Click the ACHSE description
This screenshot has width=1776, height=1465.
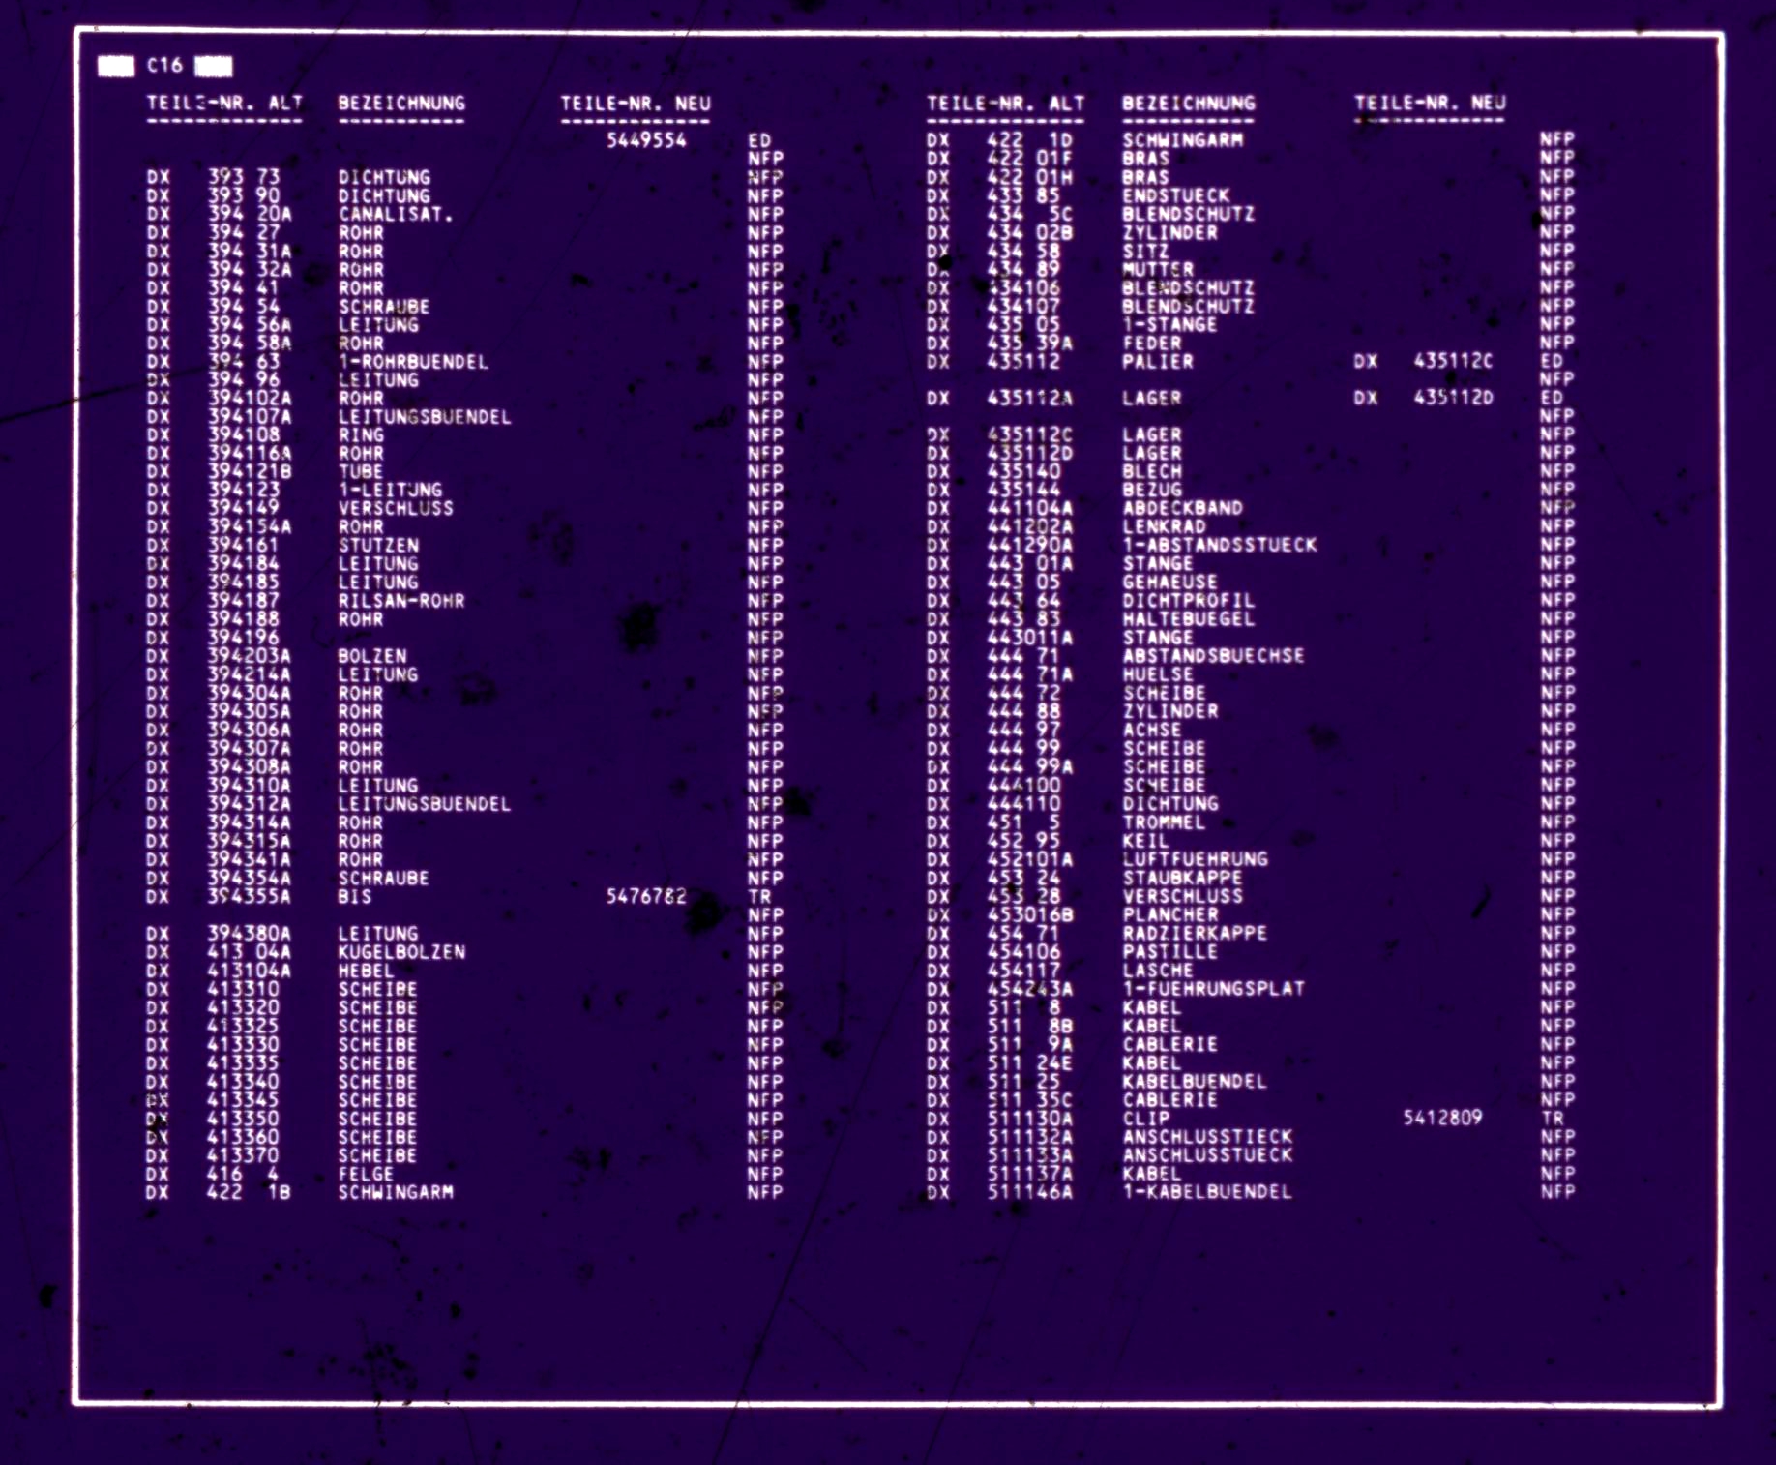tap(1152, 731)
